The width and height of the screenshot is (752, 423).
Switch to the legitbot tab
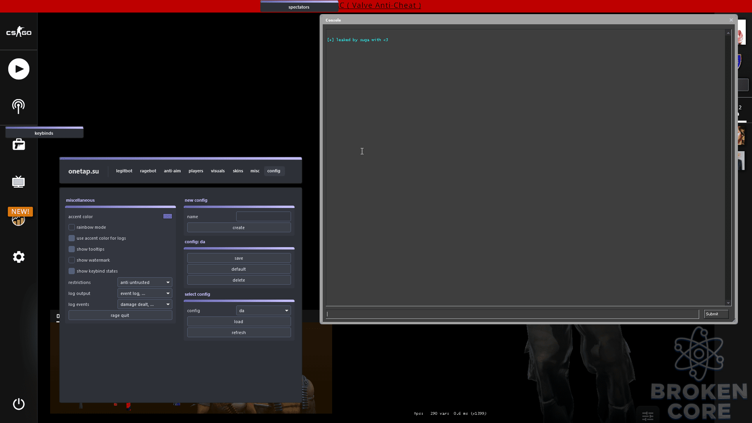124,171
